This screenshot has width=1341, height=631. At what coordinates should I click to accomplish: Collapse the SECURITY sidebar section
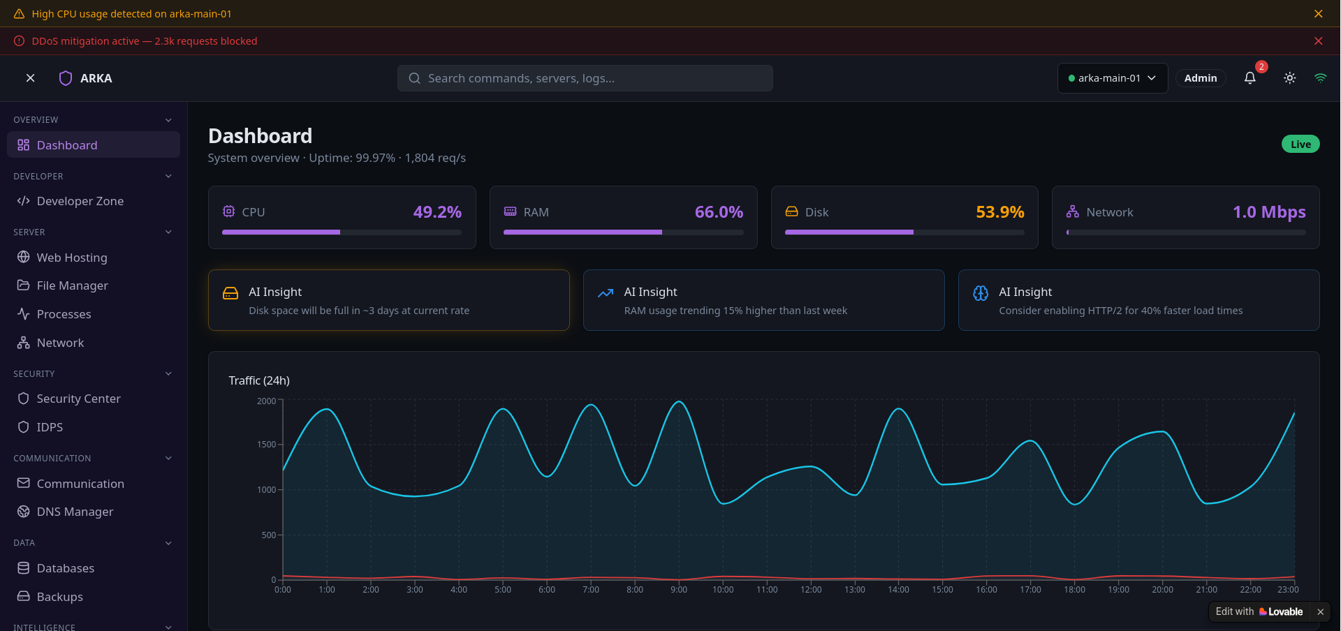[168, 374]
